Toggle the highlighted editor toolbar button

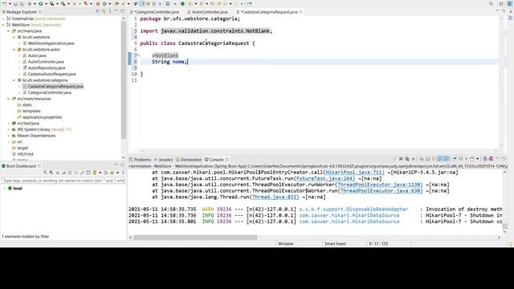pyautogui.click(x=142, y=3)
